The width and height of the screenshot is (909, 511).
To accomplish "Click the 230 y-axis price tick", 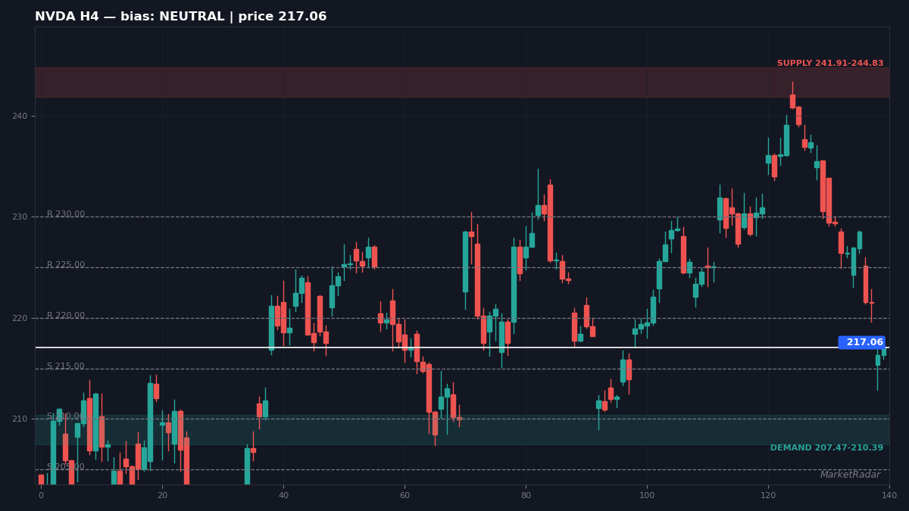I will pos(19,217).
